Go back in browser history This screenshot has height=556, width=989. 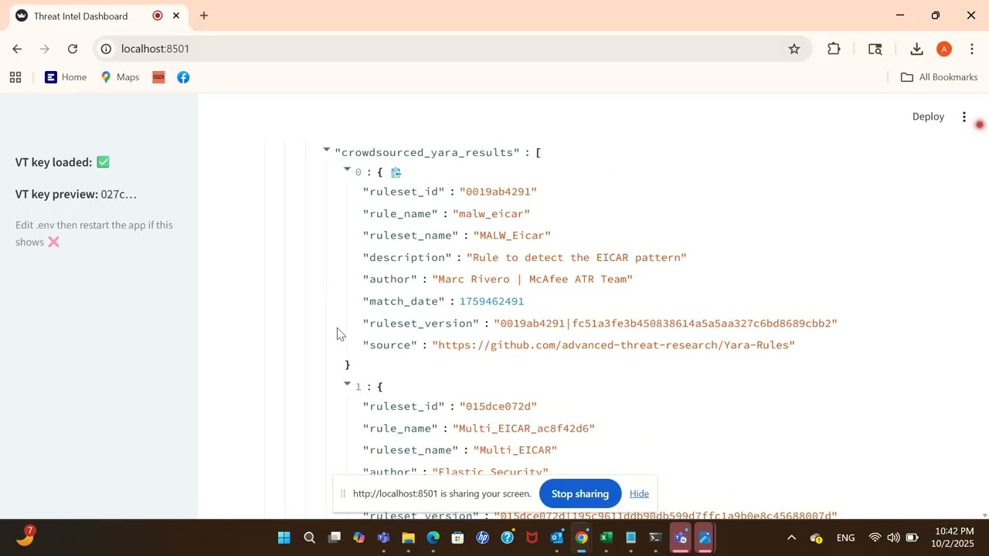point(17,49)
